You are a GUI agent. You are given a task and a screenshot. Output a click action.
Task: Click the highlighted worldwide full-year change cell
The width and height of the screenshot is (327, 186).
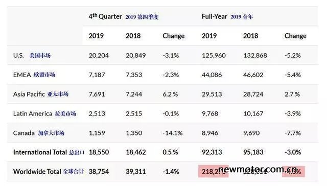click(x=294, y=171)
